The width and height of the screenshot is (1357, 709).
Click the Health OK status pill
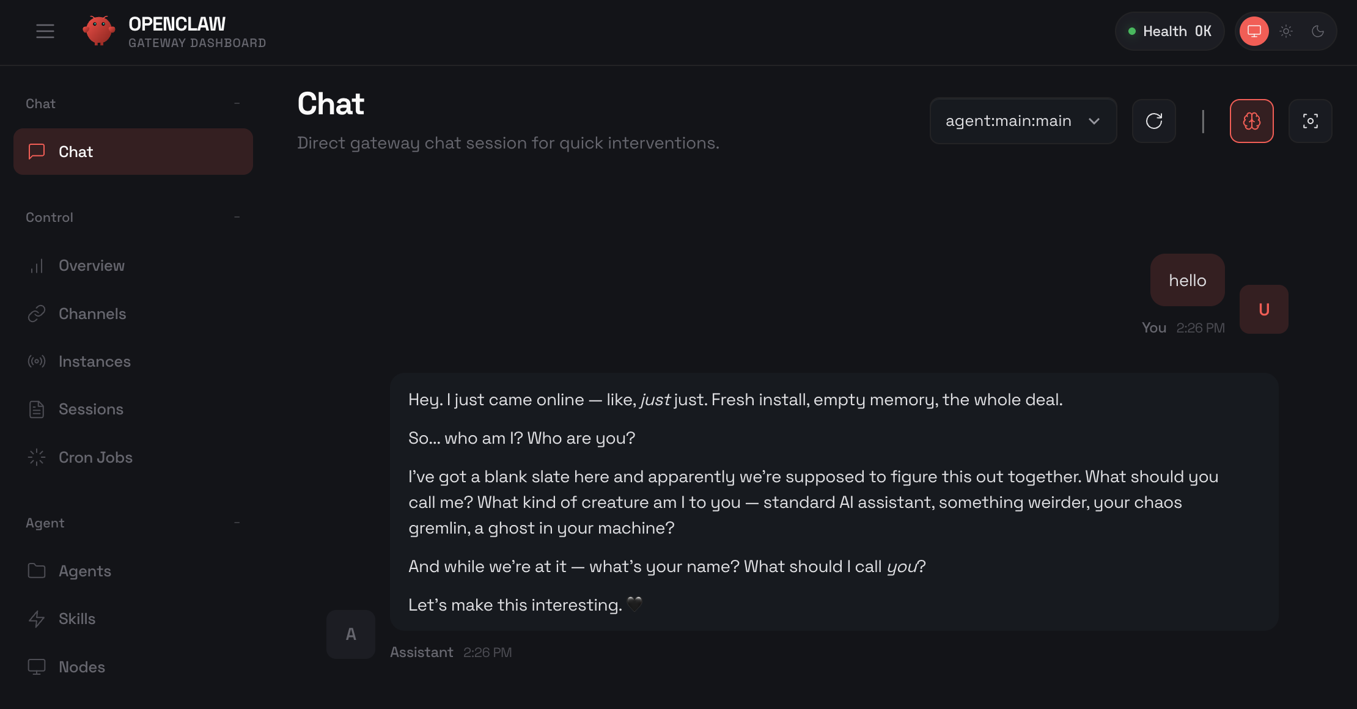1169,31
